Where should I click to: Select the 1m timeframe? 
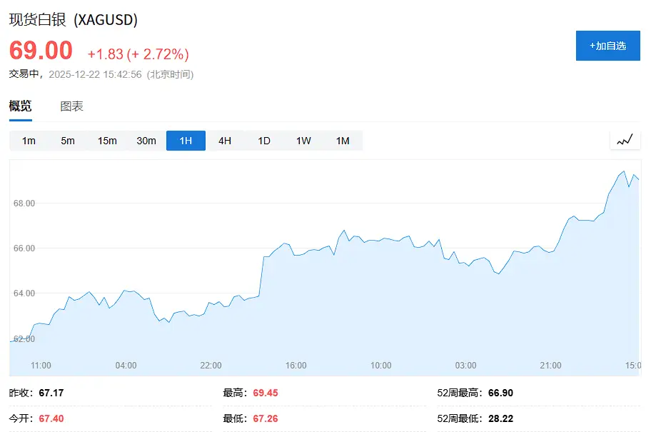(x=29, y=141)
